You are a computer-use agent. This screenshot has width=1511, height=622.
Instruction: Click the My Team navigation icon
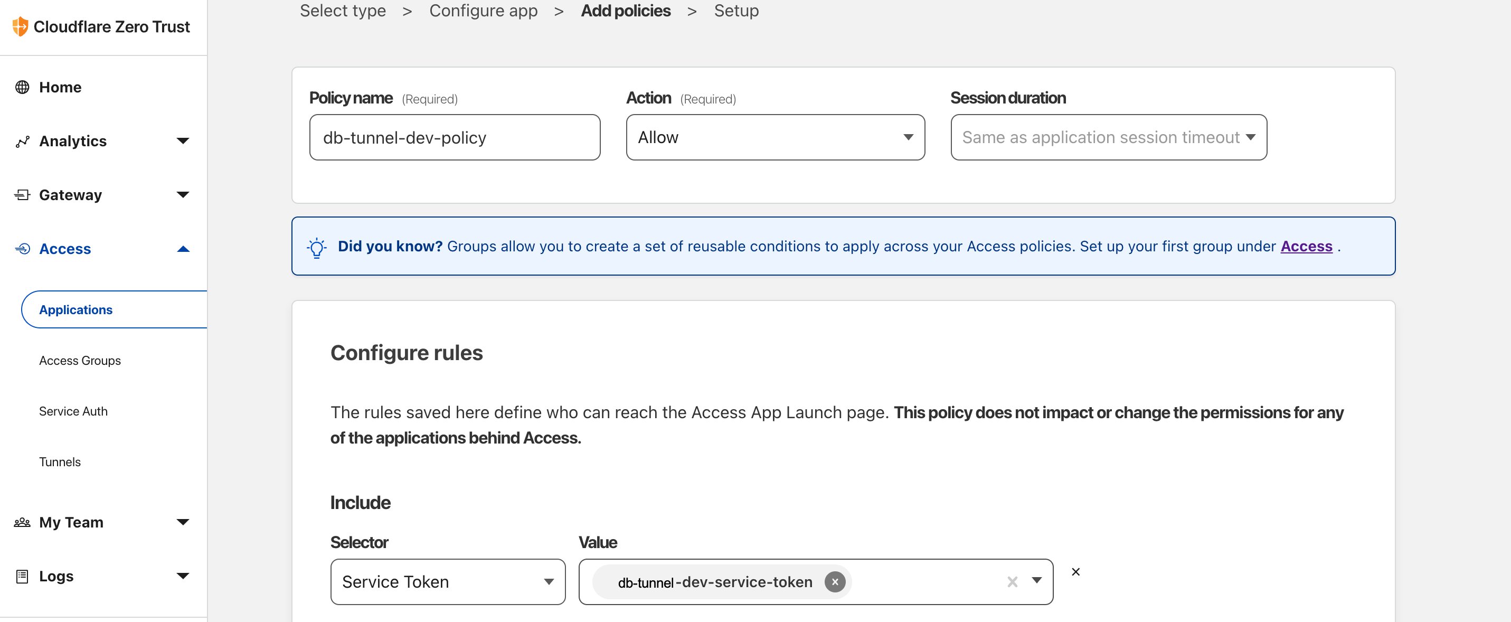coord(21,522)
